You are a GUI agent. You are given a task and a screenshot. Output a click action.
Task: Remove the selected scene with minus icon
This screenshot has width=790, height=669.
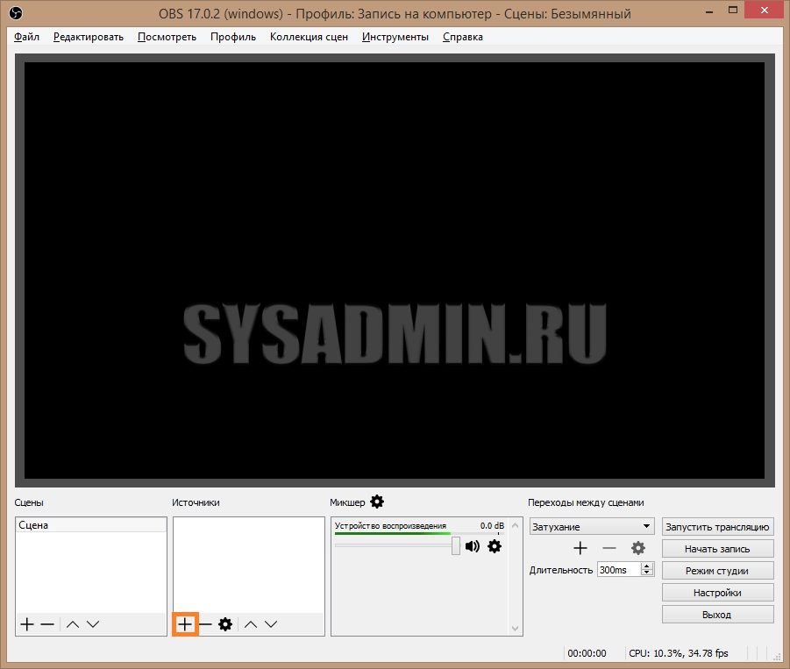point(47,624)
